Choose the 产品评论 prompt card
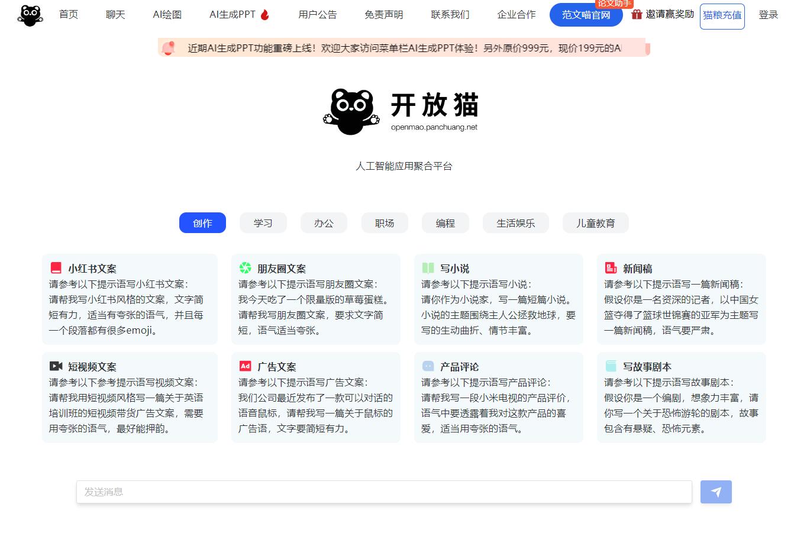 499,397
